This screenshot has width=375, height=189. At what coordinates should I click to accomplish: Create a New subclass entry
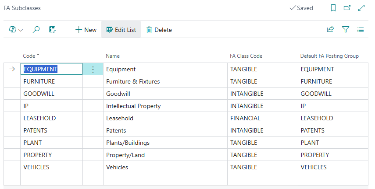coord(86,30)
